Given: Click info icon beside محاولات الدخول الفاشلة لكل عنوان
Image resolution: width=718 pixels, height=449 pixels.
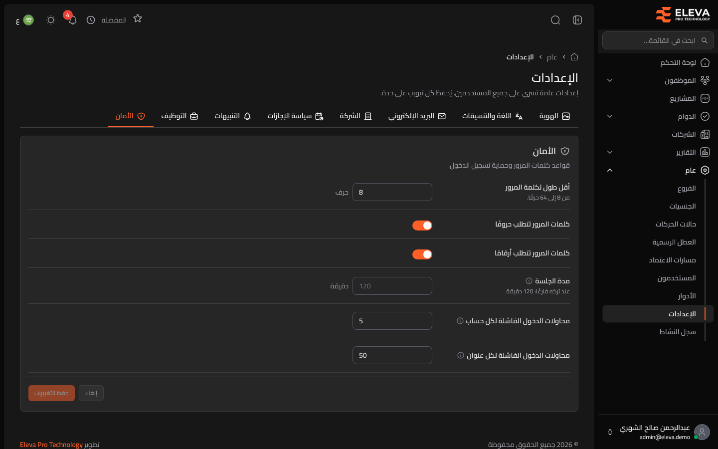Looking at the screenshot, I should (x=461, y=355).
